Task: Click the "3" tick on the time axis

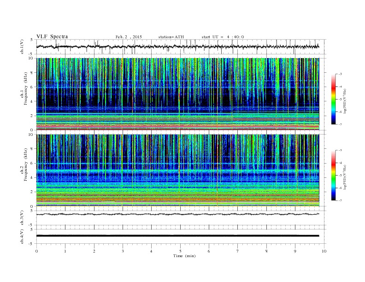Action: (x=123, y=251)
